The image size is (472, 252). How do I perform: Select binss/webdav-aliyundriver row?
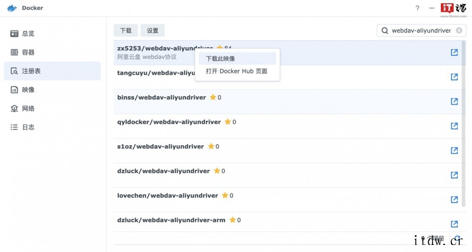tap(287, 102)
